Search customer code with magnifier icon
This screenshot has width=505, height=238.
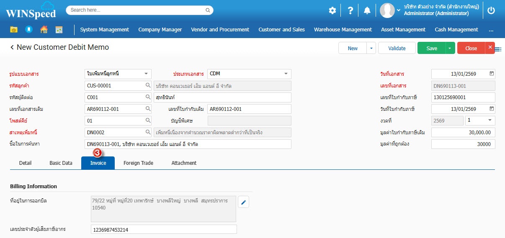[148, 86]
